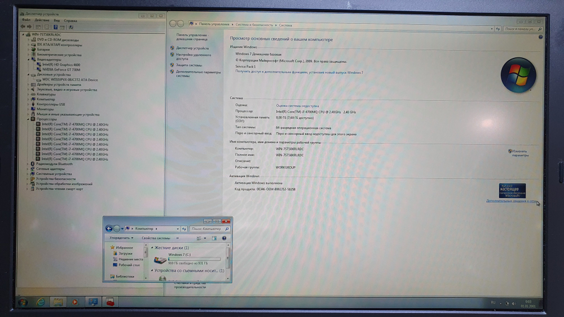
Task: Select the NVIDIA GeForce GT 730M adapter
Action: pos(61,70)
